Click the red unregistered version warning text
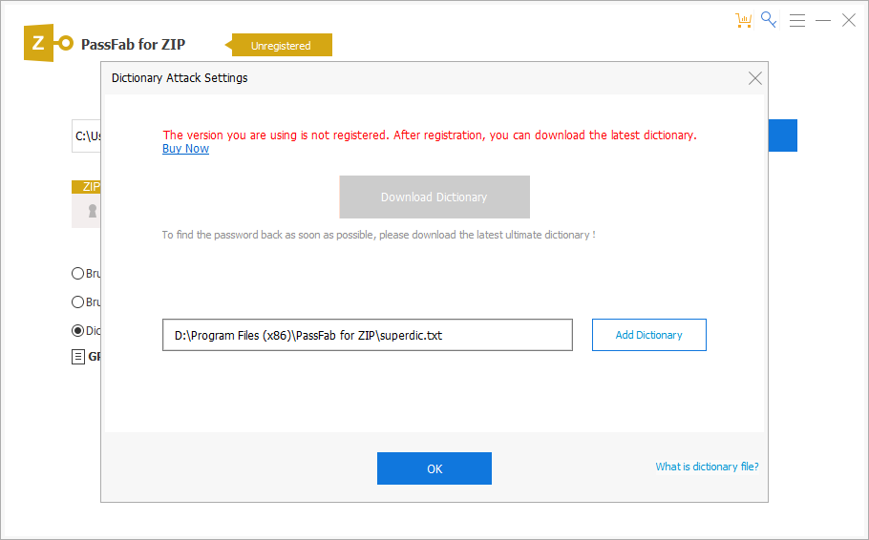Screen dimensions: 869x540 (430, 135)
